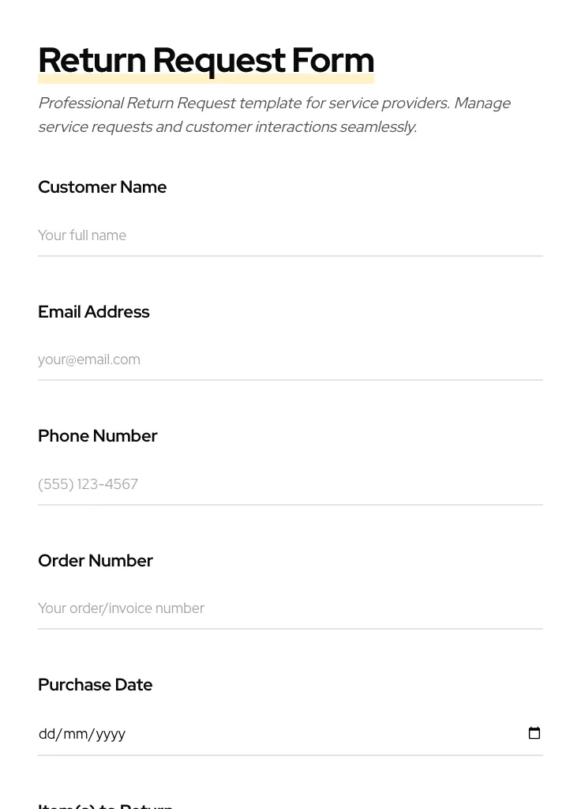Viewport: 581px width, 809px height.
Task: Click into the Order Number field
Action: (x=290, y=608)
